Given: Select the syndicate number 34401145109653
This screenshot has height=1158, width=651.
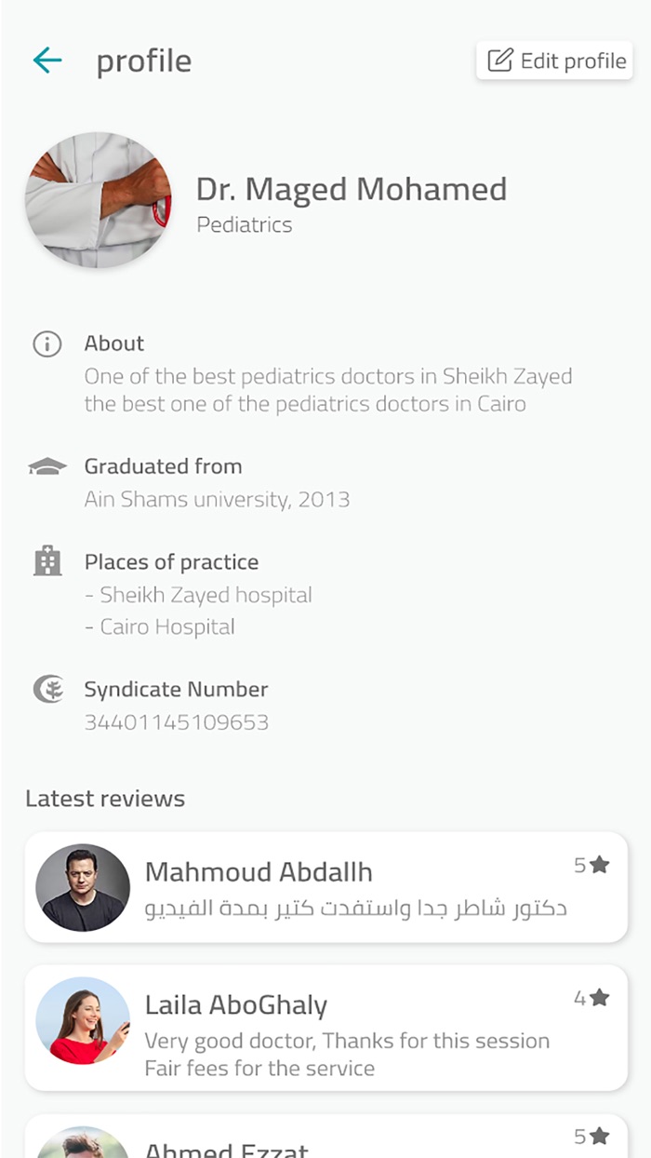Looking at the screenshot, I should 177,722.
